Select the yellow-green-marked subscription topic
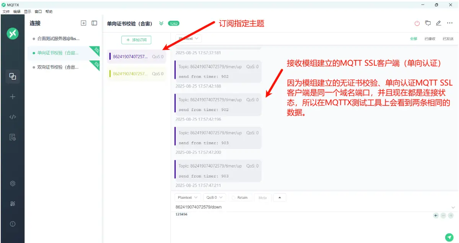Viewport: 459px width, 243px height. coord(137,74)
